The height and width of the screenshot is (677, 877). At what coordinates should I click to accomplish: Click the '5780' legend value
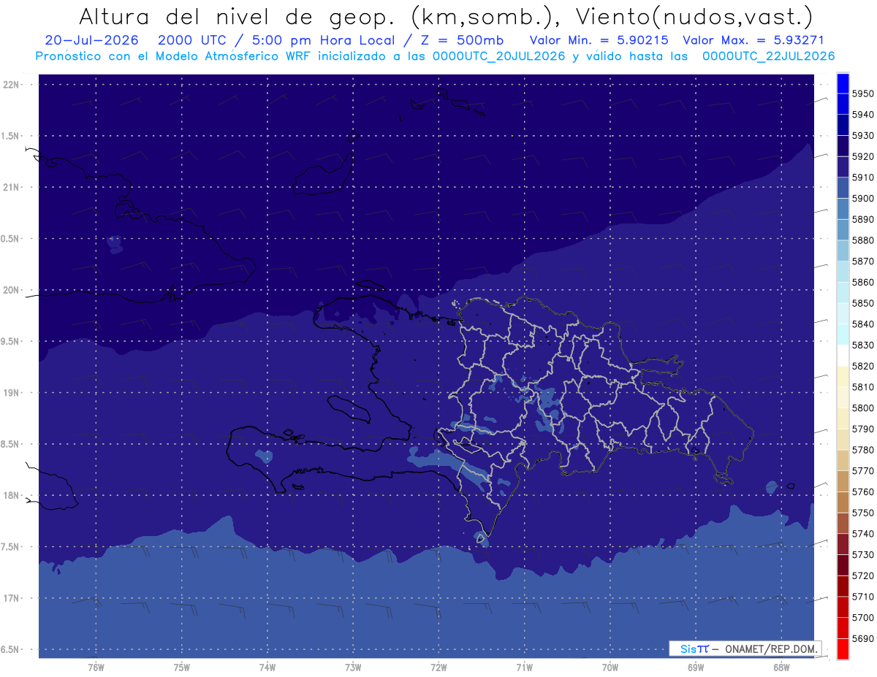coord(863,450)
